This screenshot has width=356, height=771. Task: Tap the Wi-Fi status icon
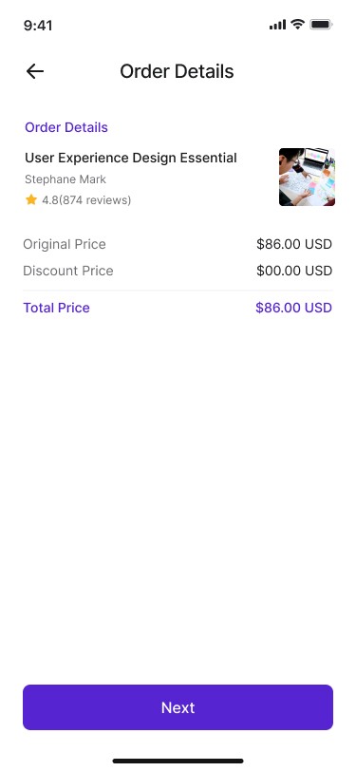point(297,24)
